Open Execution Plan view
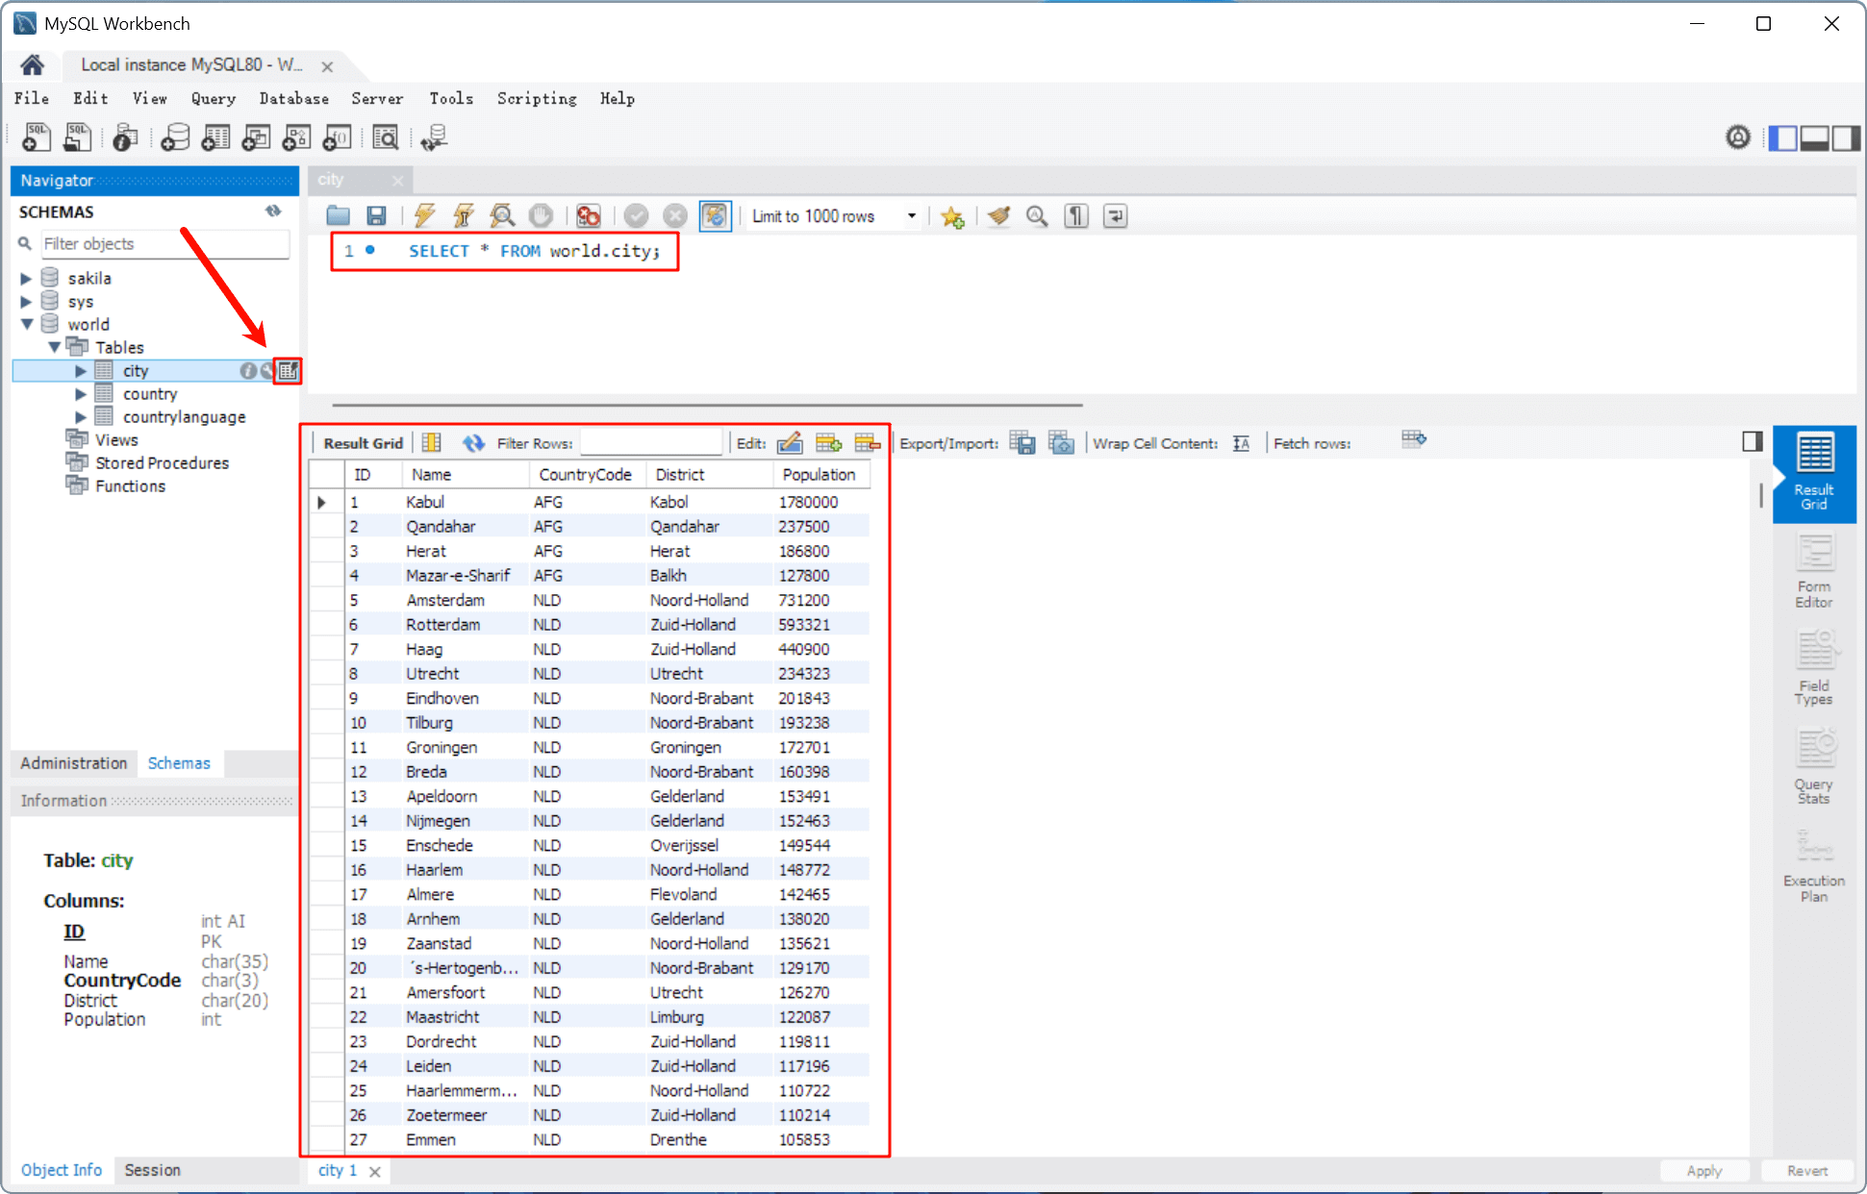Screen dimensions: 1867x1194 [x=1814, y=866]
